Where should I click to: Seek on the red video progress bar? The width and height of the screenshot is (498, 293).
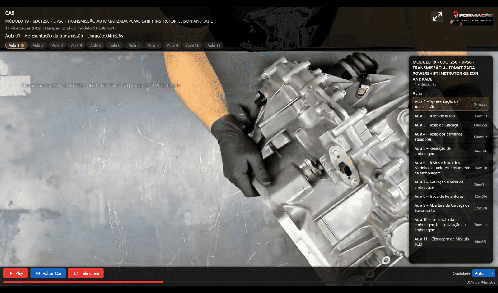tap(230, 282)
